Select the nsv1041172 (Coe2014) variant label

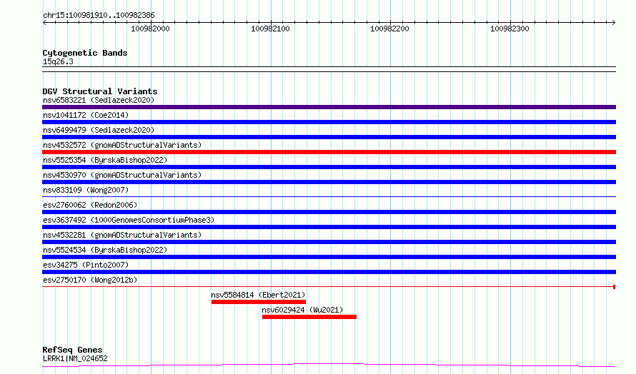point(86,115)
